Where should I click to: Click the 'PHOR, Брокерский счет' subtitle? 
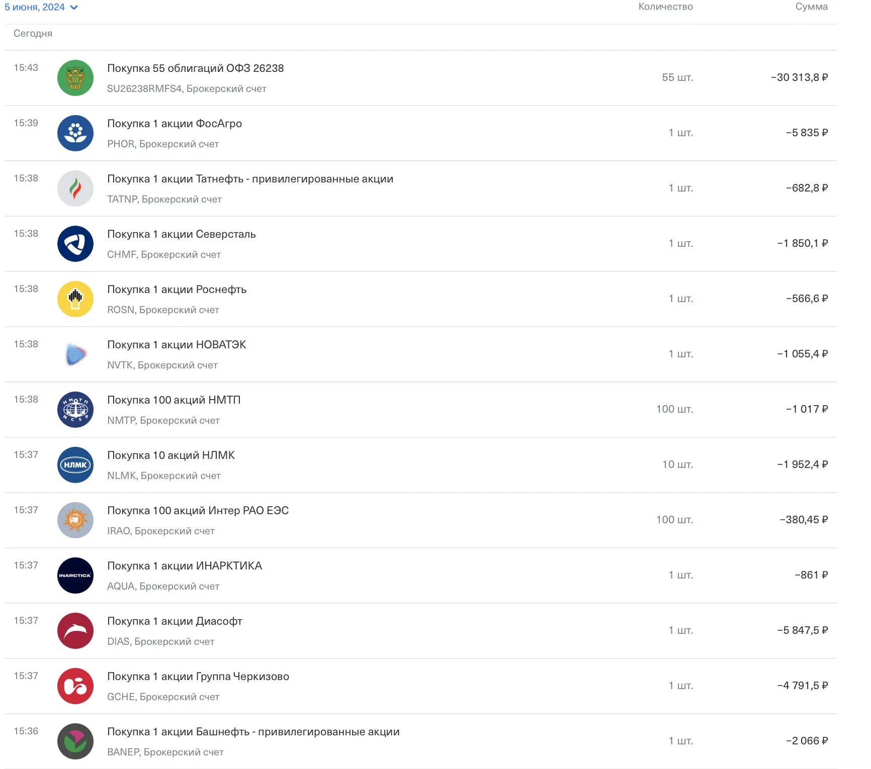(163, 144)
